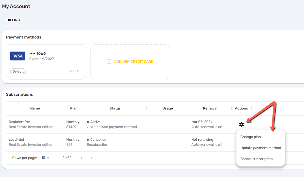Click Resubscribe link for LeadIntel
The width and height of the screenshot is (304, 177).
pos(97,144)
